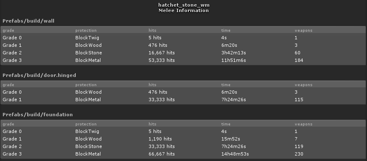Click the Melee Information subtitle

[183, 10]
